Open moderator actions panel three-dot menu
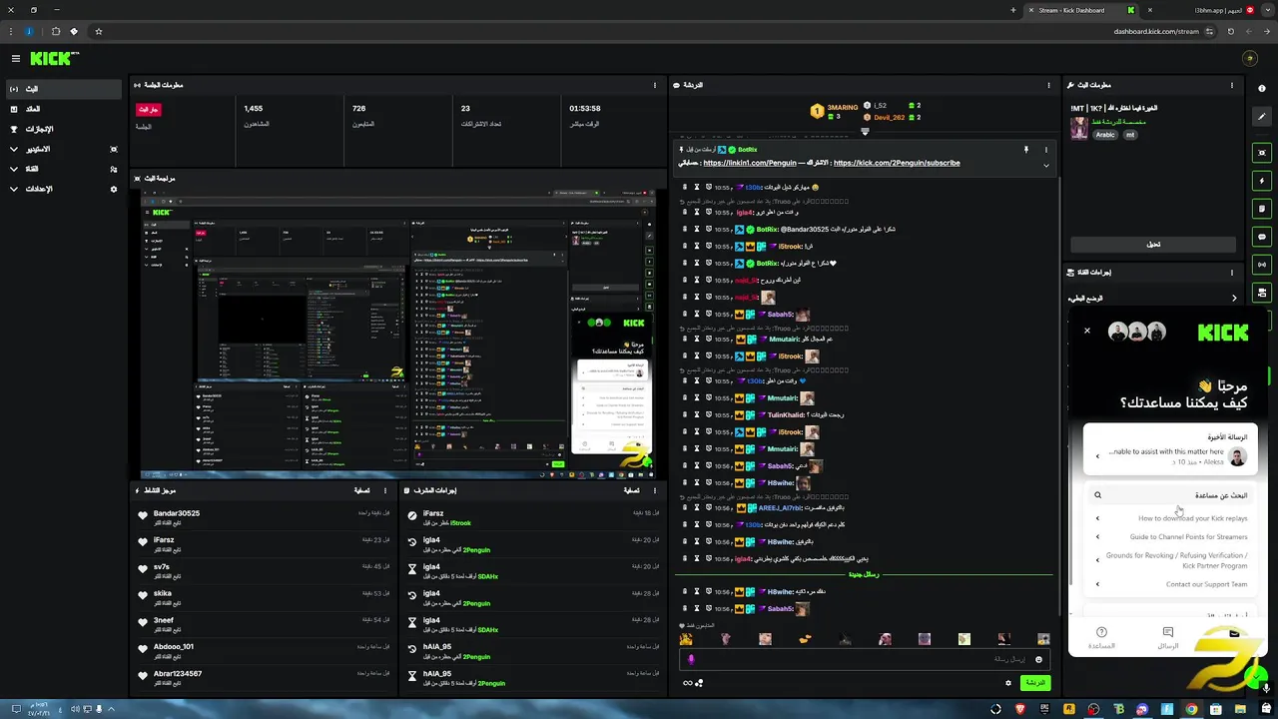Viewport: 1278px width, 719px height. coord(655,490)
